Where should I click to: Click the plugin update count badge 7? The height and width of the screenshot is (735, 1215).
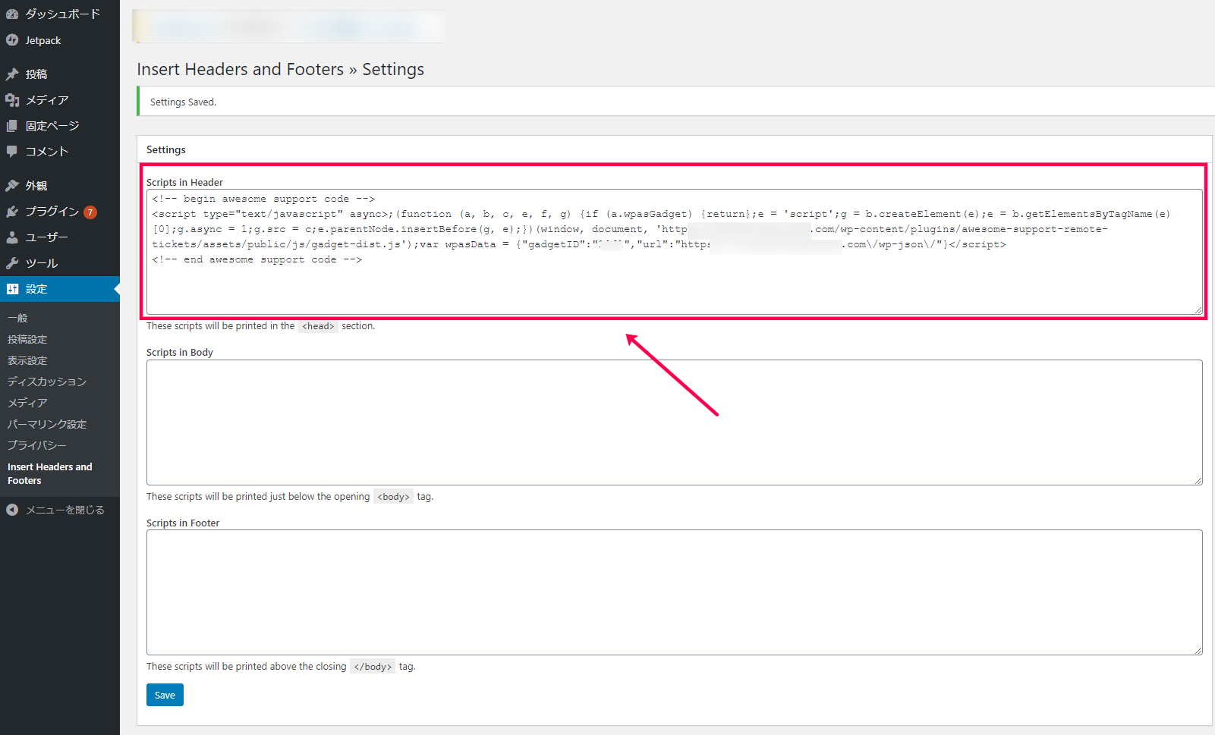(x=90, y=212)
